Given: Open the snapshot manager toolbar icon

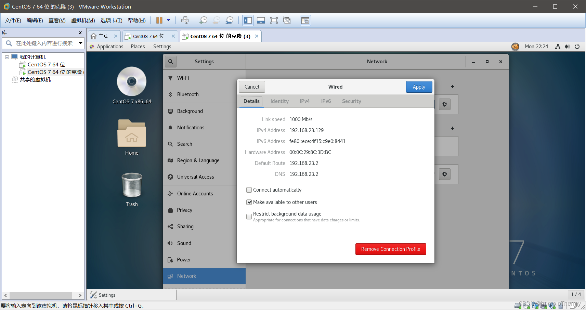Looking at the screenshot, I should tap(229, 21).
